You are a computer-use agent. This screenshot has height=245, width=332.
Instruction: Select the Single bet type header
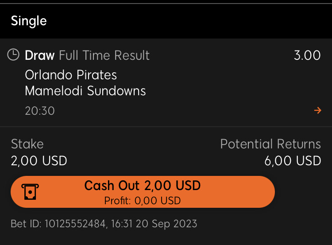(x=29, y=21)
